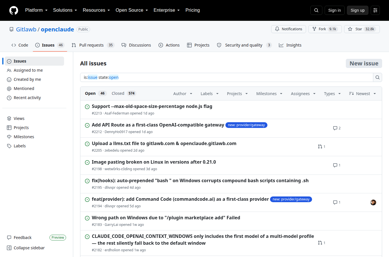Viewport: 389px width, 257px height.
Task: Star the openclaude repository
Action: (x=362, y=29)
